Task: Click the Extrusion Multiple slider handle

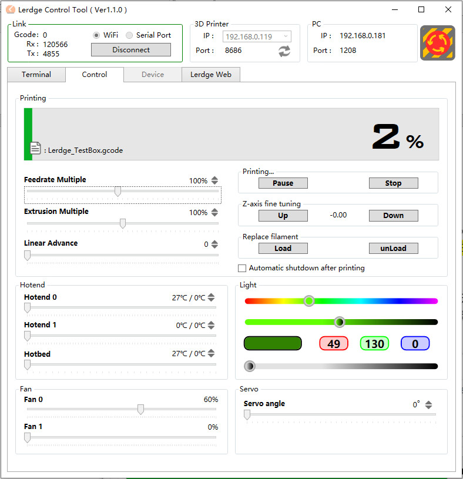Action: coord(122,223)
